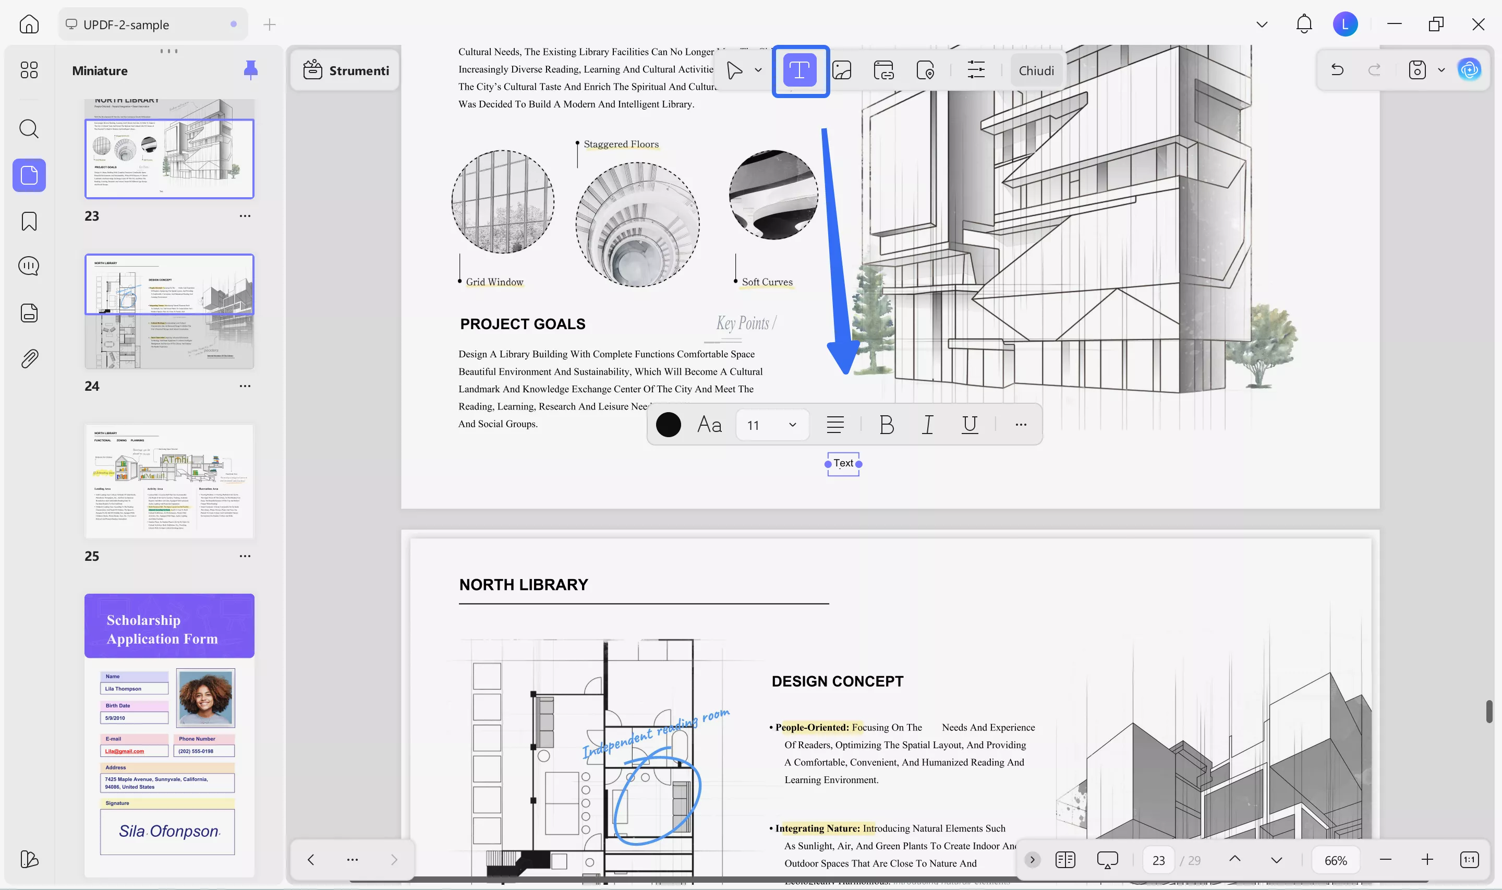Open the text properties sliders icon
The width and height of the screenshot is (1502, 890).
[976, 70]
